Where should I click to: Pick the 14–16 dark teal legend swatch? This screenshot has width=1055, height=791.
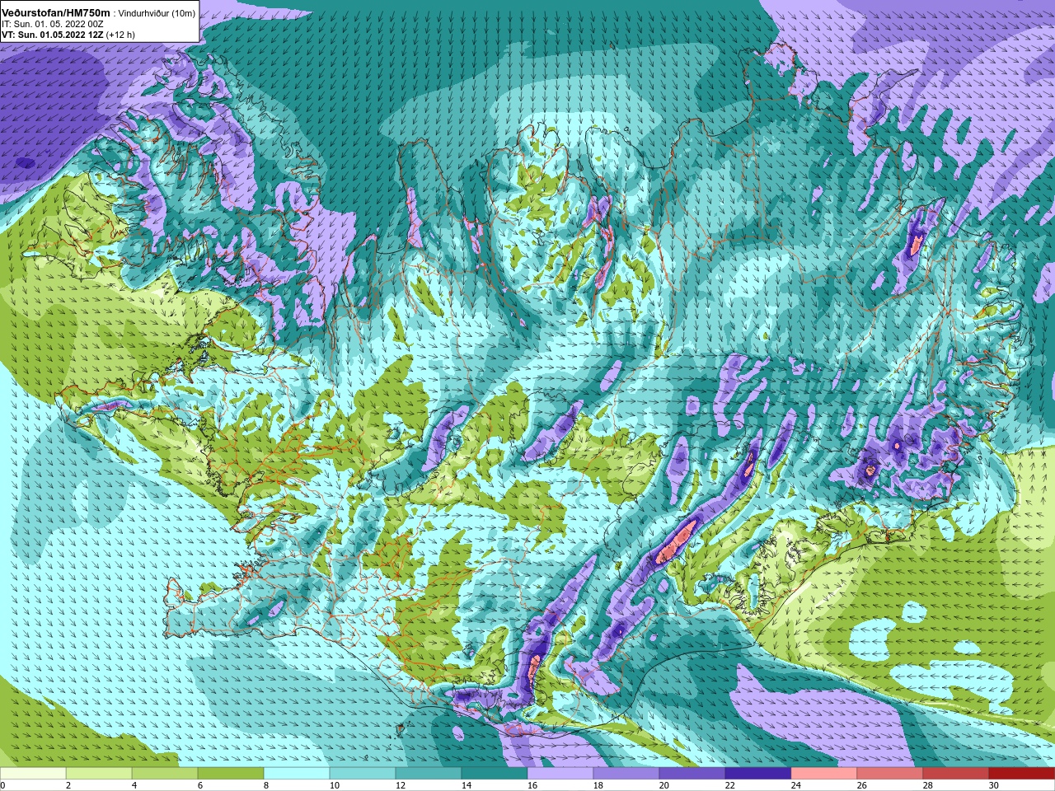point(495,774)
